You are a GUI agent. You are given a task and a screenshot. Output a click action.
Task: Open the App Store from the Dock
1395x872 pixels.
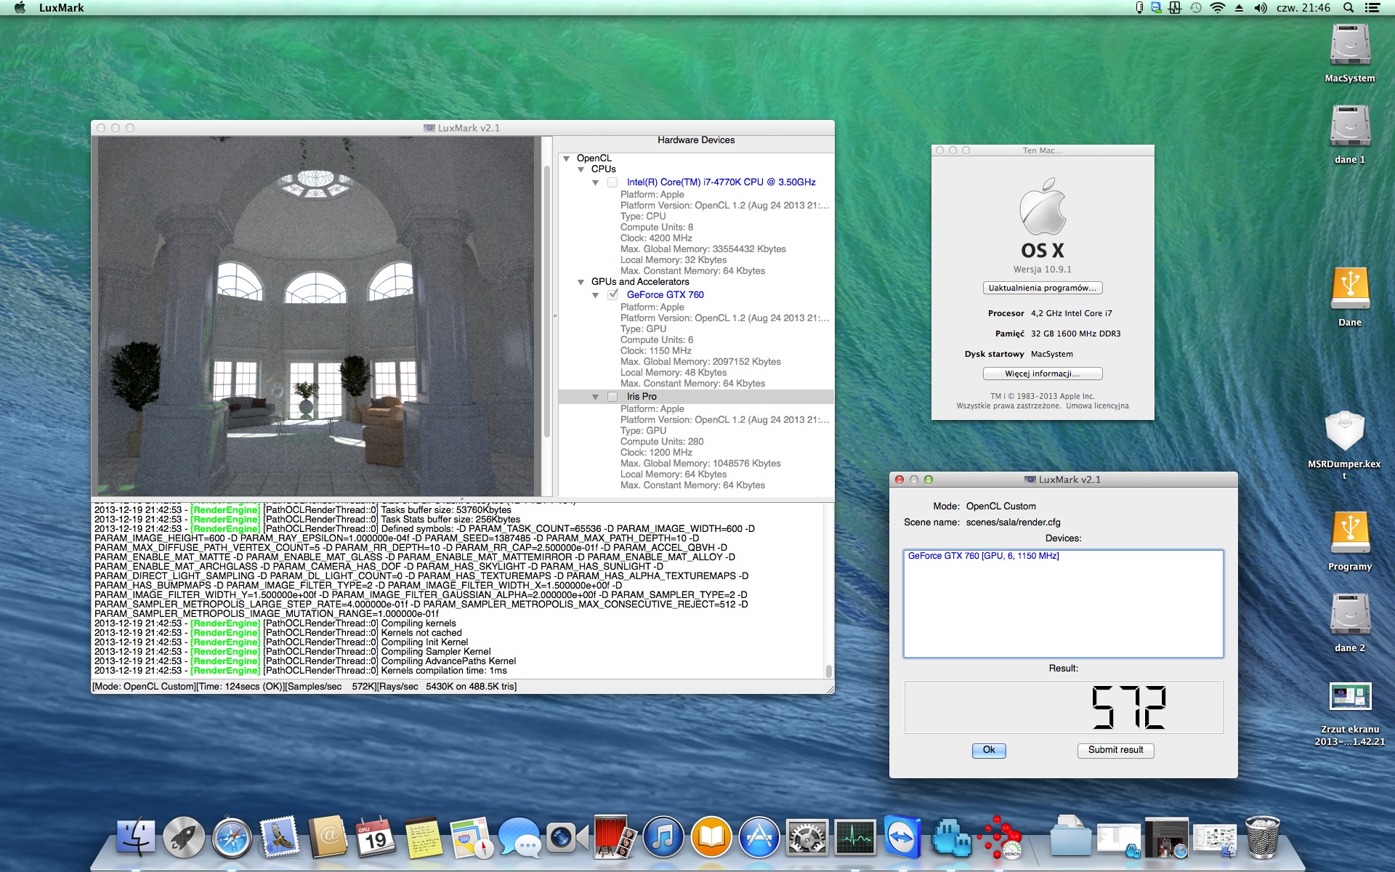coord(759,837)
